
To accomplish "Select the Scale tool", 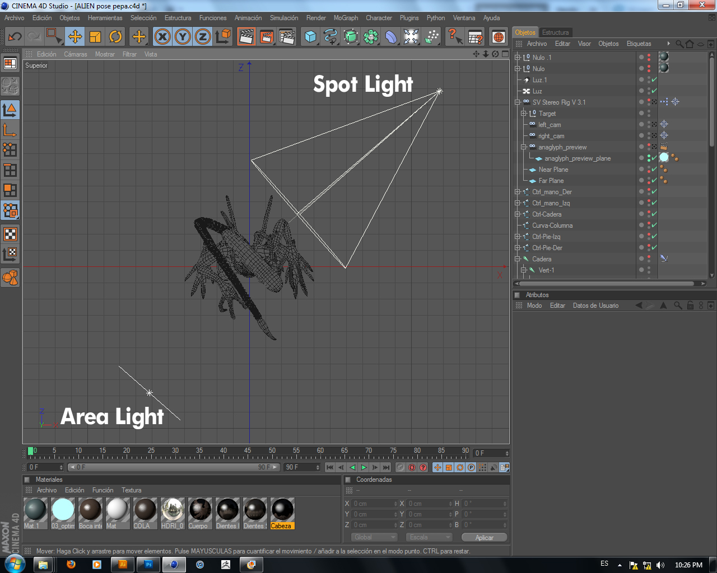I will (95, 37).
